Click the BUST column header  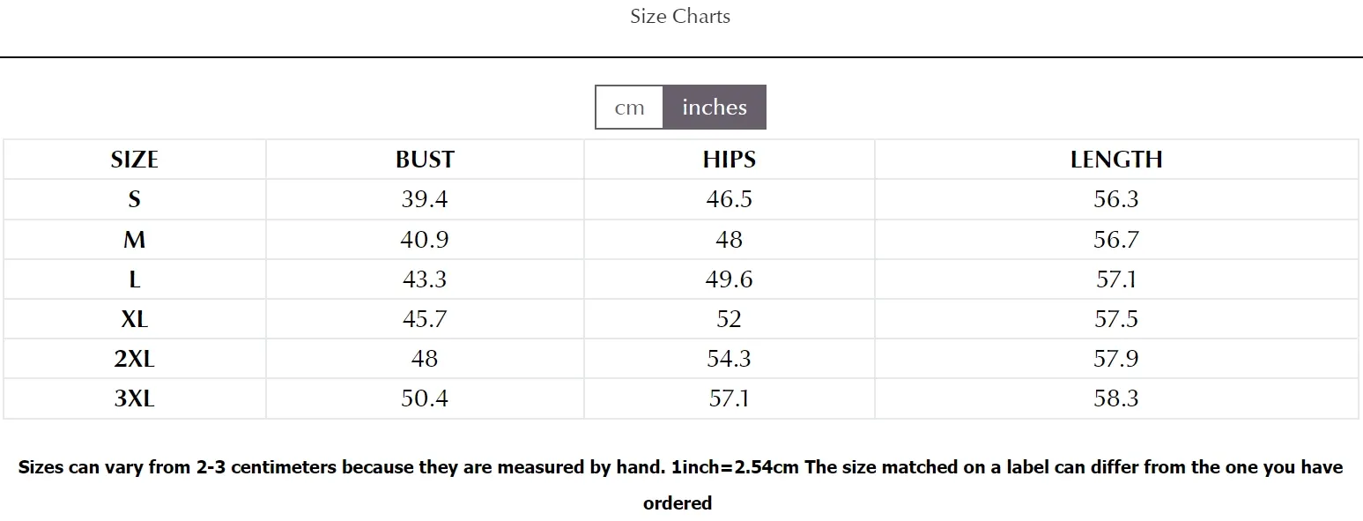point(425,160)
